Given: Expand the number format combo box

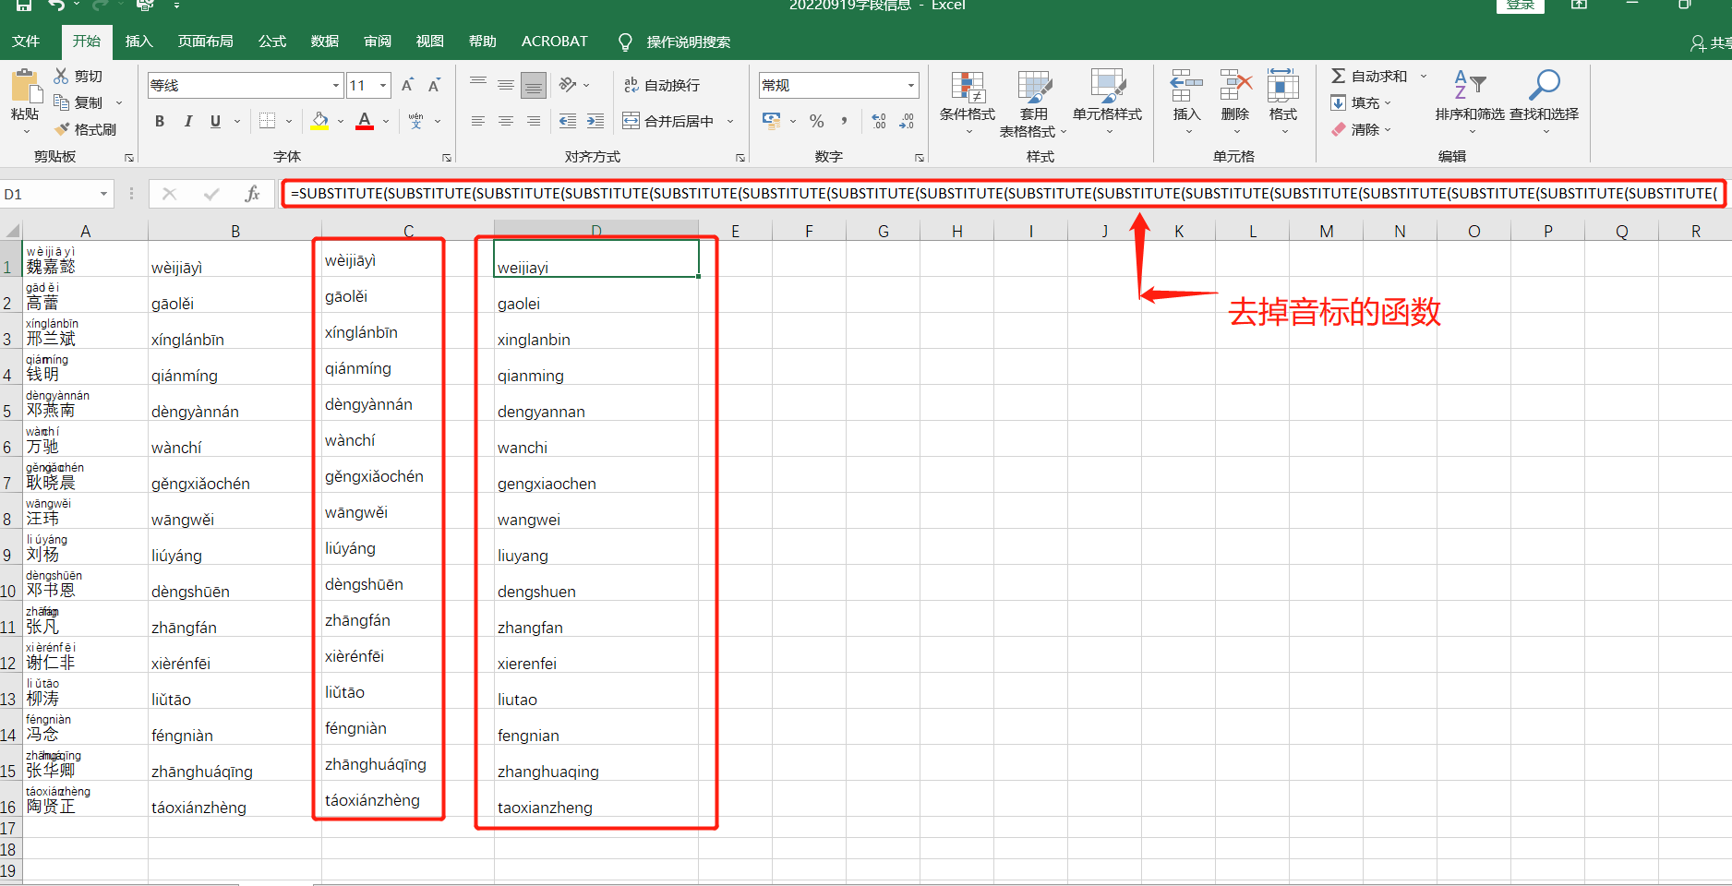Looking at the screenshot, I should click(x=911, y=85).
